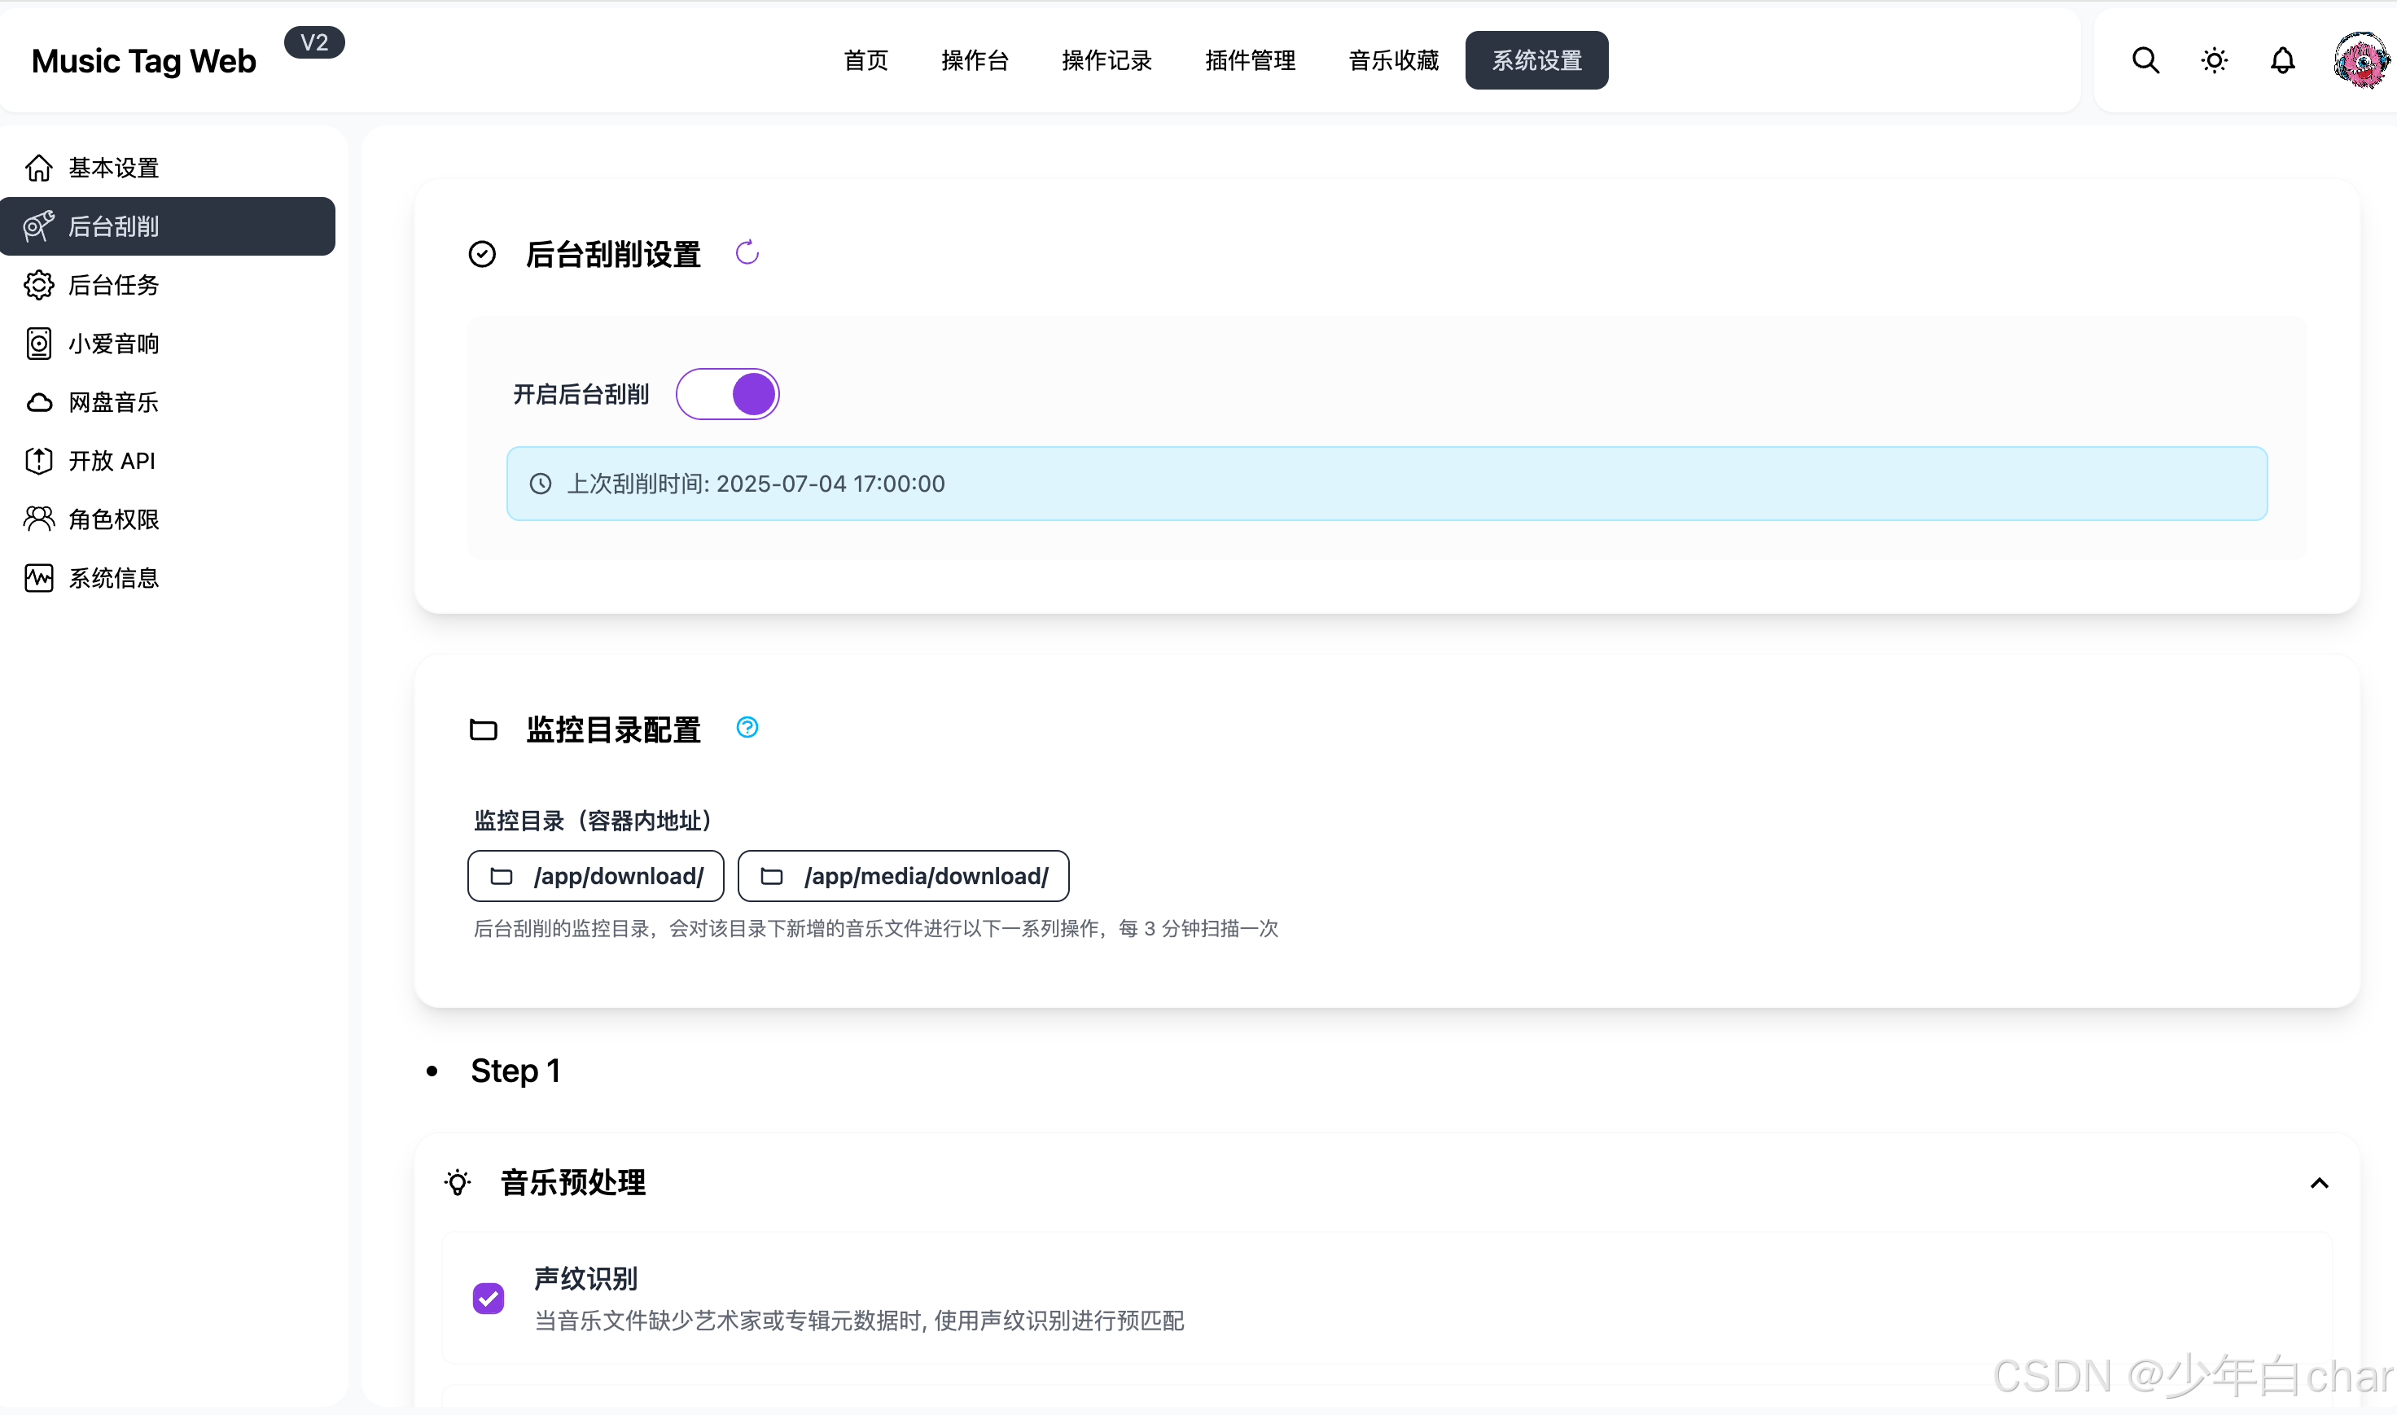Switch theme with the sun icon
This screenshot has height=1415, width=2397.
[2214, 60]
